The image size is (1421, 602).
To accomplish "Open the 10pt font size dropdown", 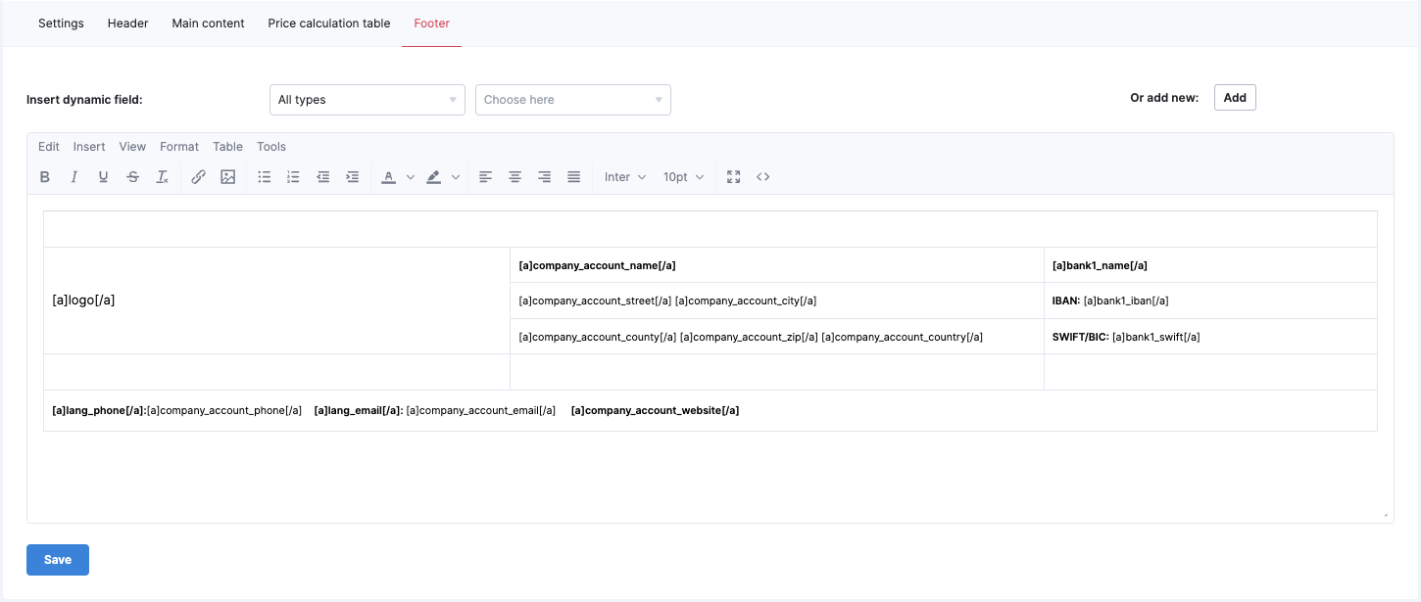I will coord(683,177).
